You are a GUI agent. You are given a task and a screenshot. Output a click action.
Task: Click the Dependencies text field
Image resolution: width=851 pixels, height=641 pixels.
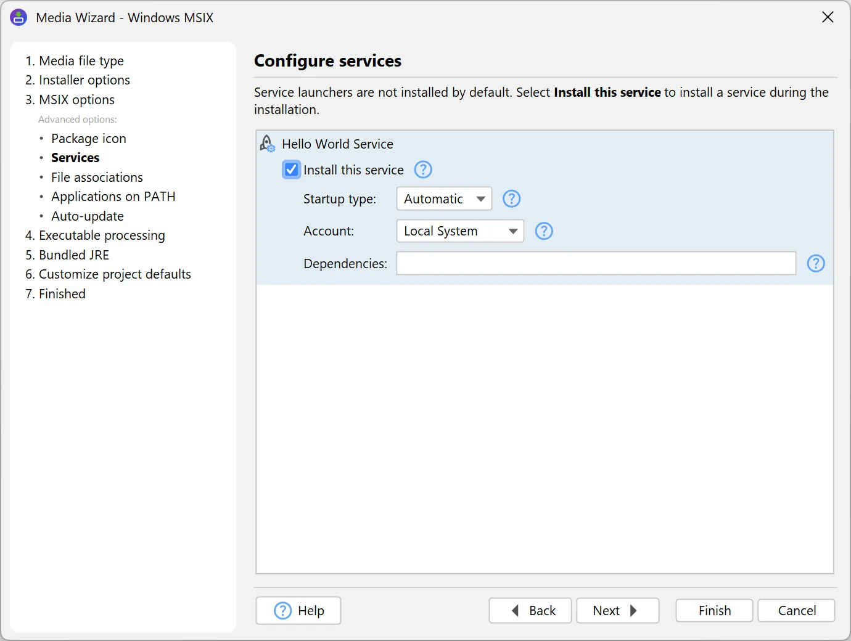coord(596,263)
